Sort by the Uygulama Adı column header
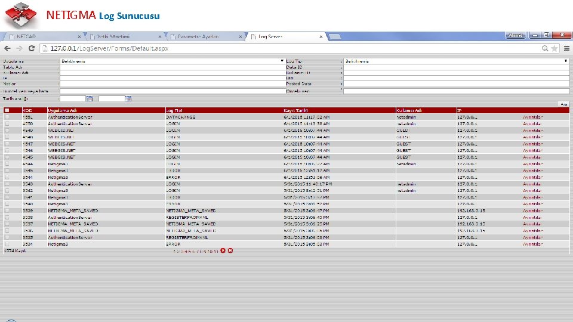Screen dimensions: 573x322 point(62,110)
